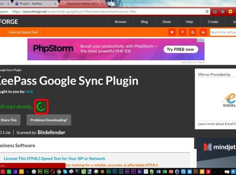Screen dimensions: 236x175
Task: Launch Adobe Bridge from the taskbar
Action: [x=196, y=172]
